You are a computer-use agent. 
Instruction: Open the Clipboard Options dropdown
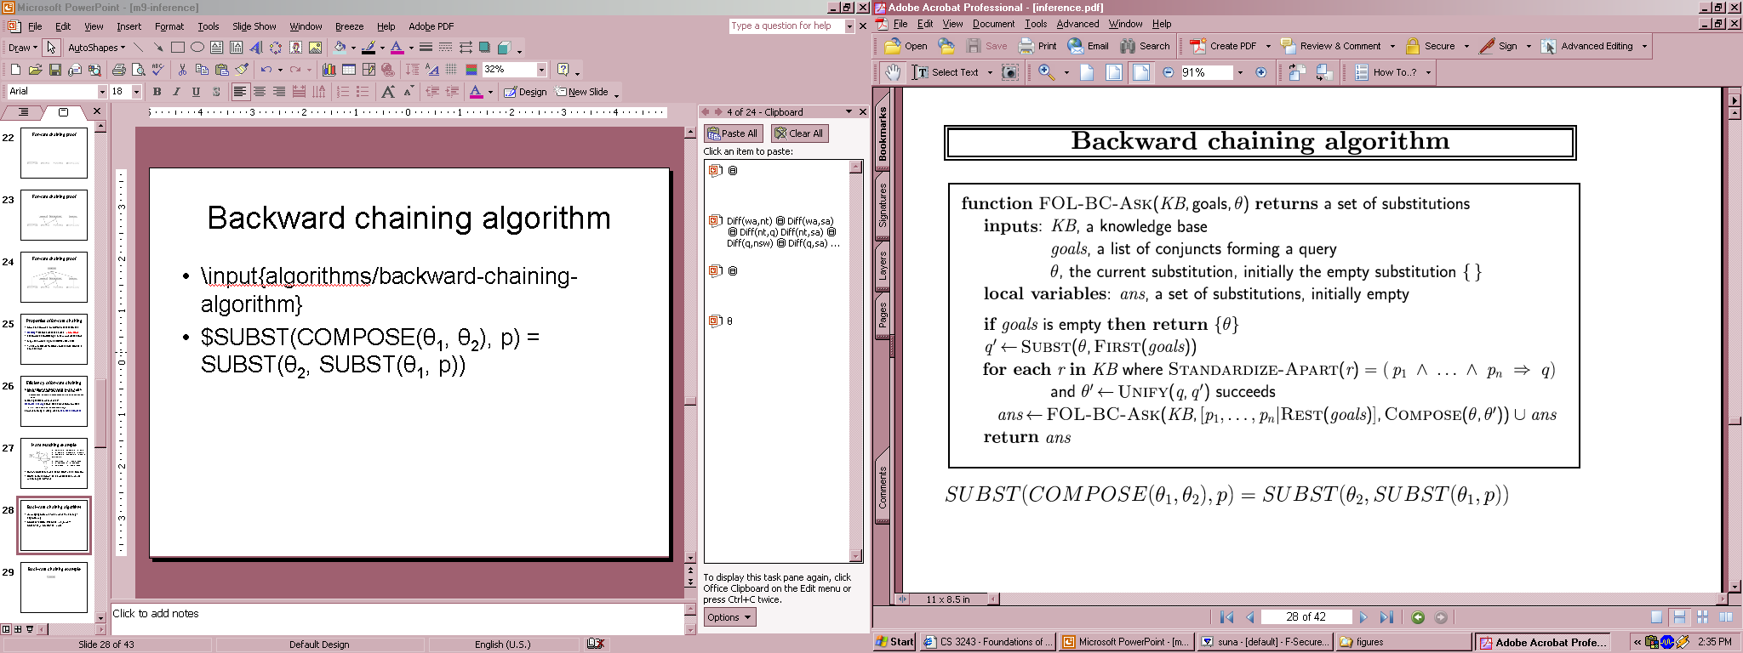[x=729, y=617]
